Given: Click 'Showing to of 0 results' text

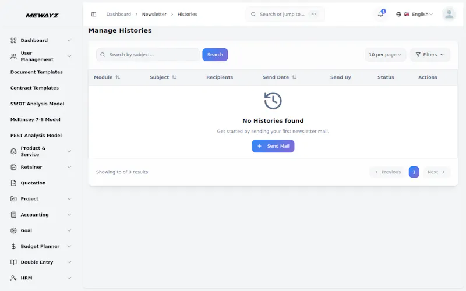Looking at the screenshot, I should tap(122, 172).
